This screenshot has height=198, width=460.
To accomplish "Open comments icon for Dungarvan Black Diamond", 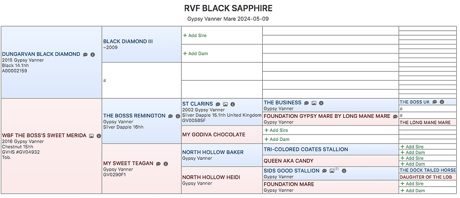I will tap(85, 54).
